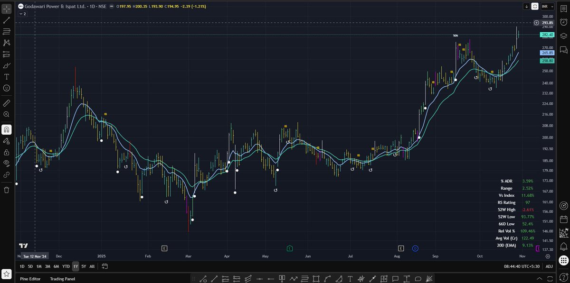Open the emoji icons tool
Viewport: 570px width, 283px height.
(x=7, y=88)
